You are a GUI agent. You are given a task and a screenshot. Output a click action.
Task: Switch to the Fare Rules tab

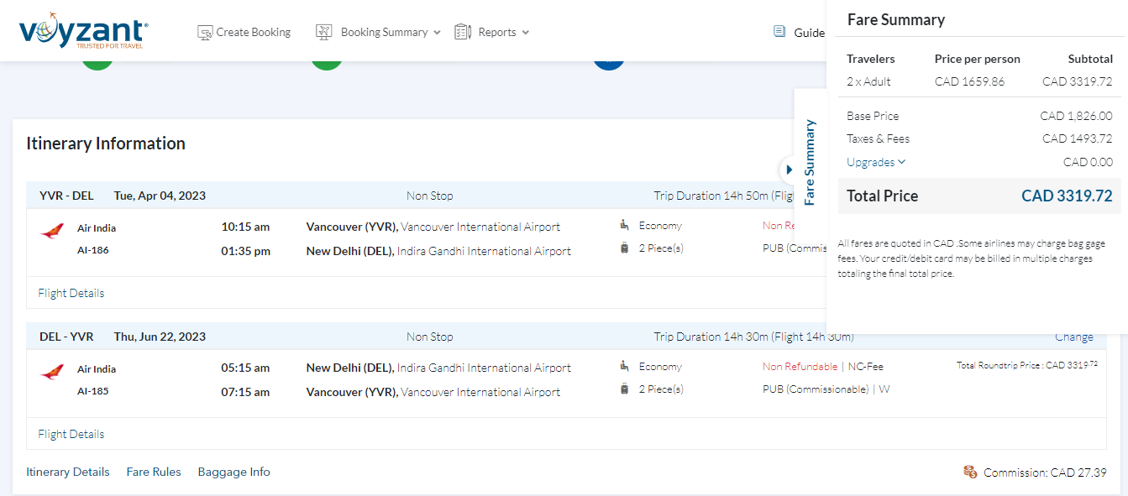154,472
